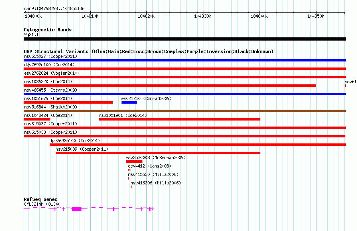This screenshot has width=357, height=231.
Task: Open dgv7693n100 (Coe2014) variant label
Action: pos(75,141)
